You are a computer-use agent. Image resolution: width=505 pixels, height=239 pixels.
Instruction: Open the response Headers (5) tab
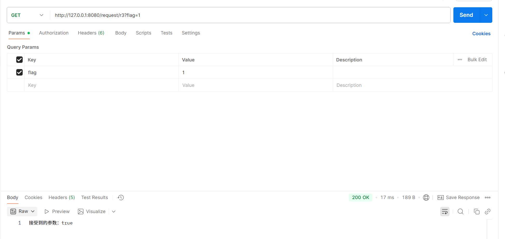[x=62, y=198]
